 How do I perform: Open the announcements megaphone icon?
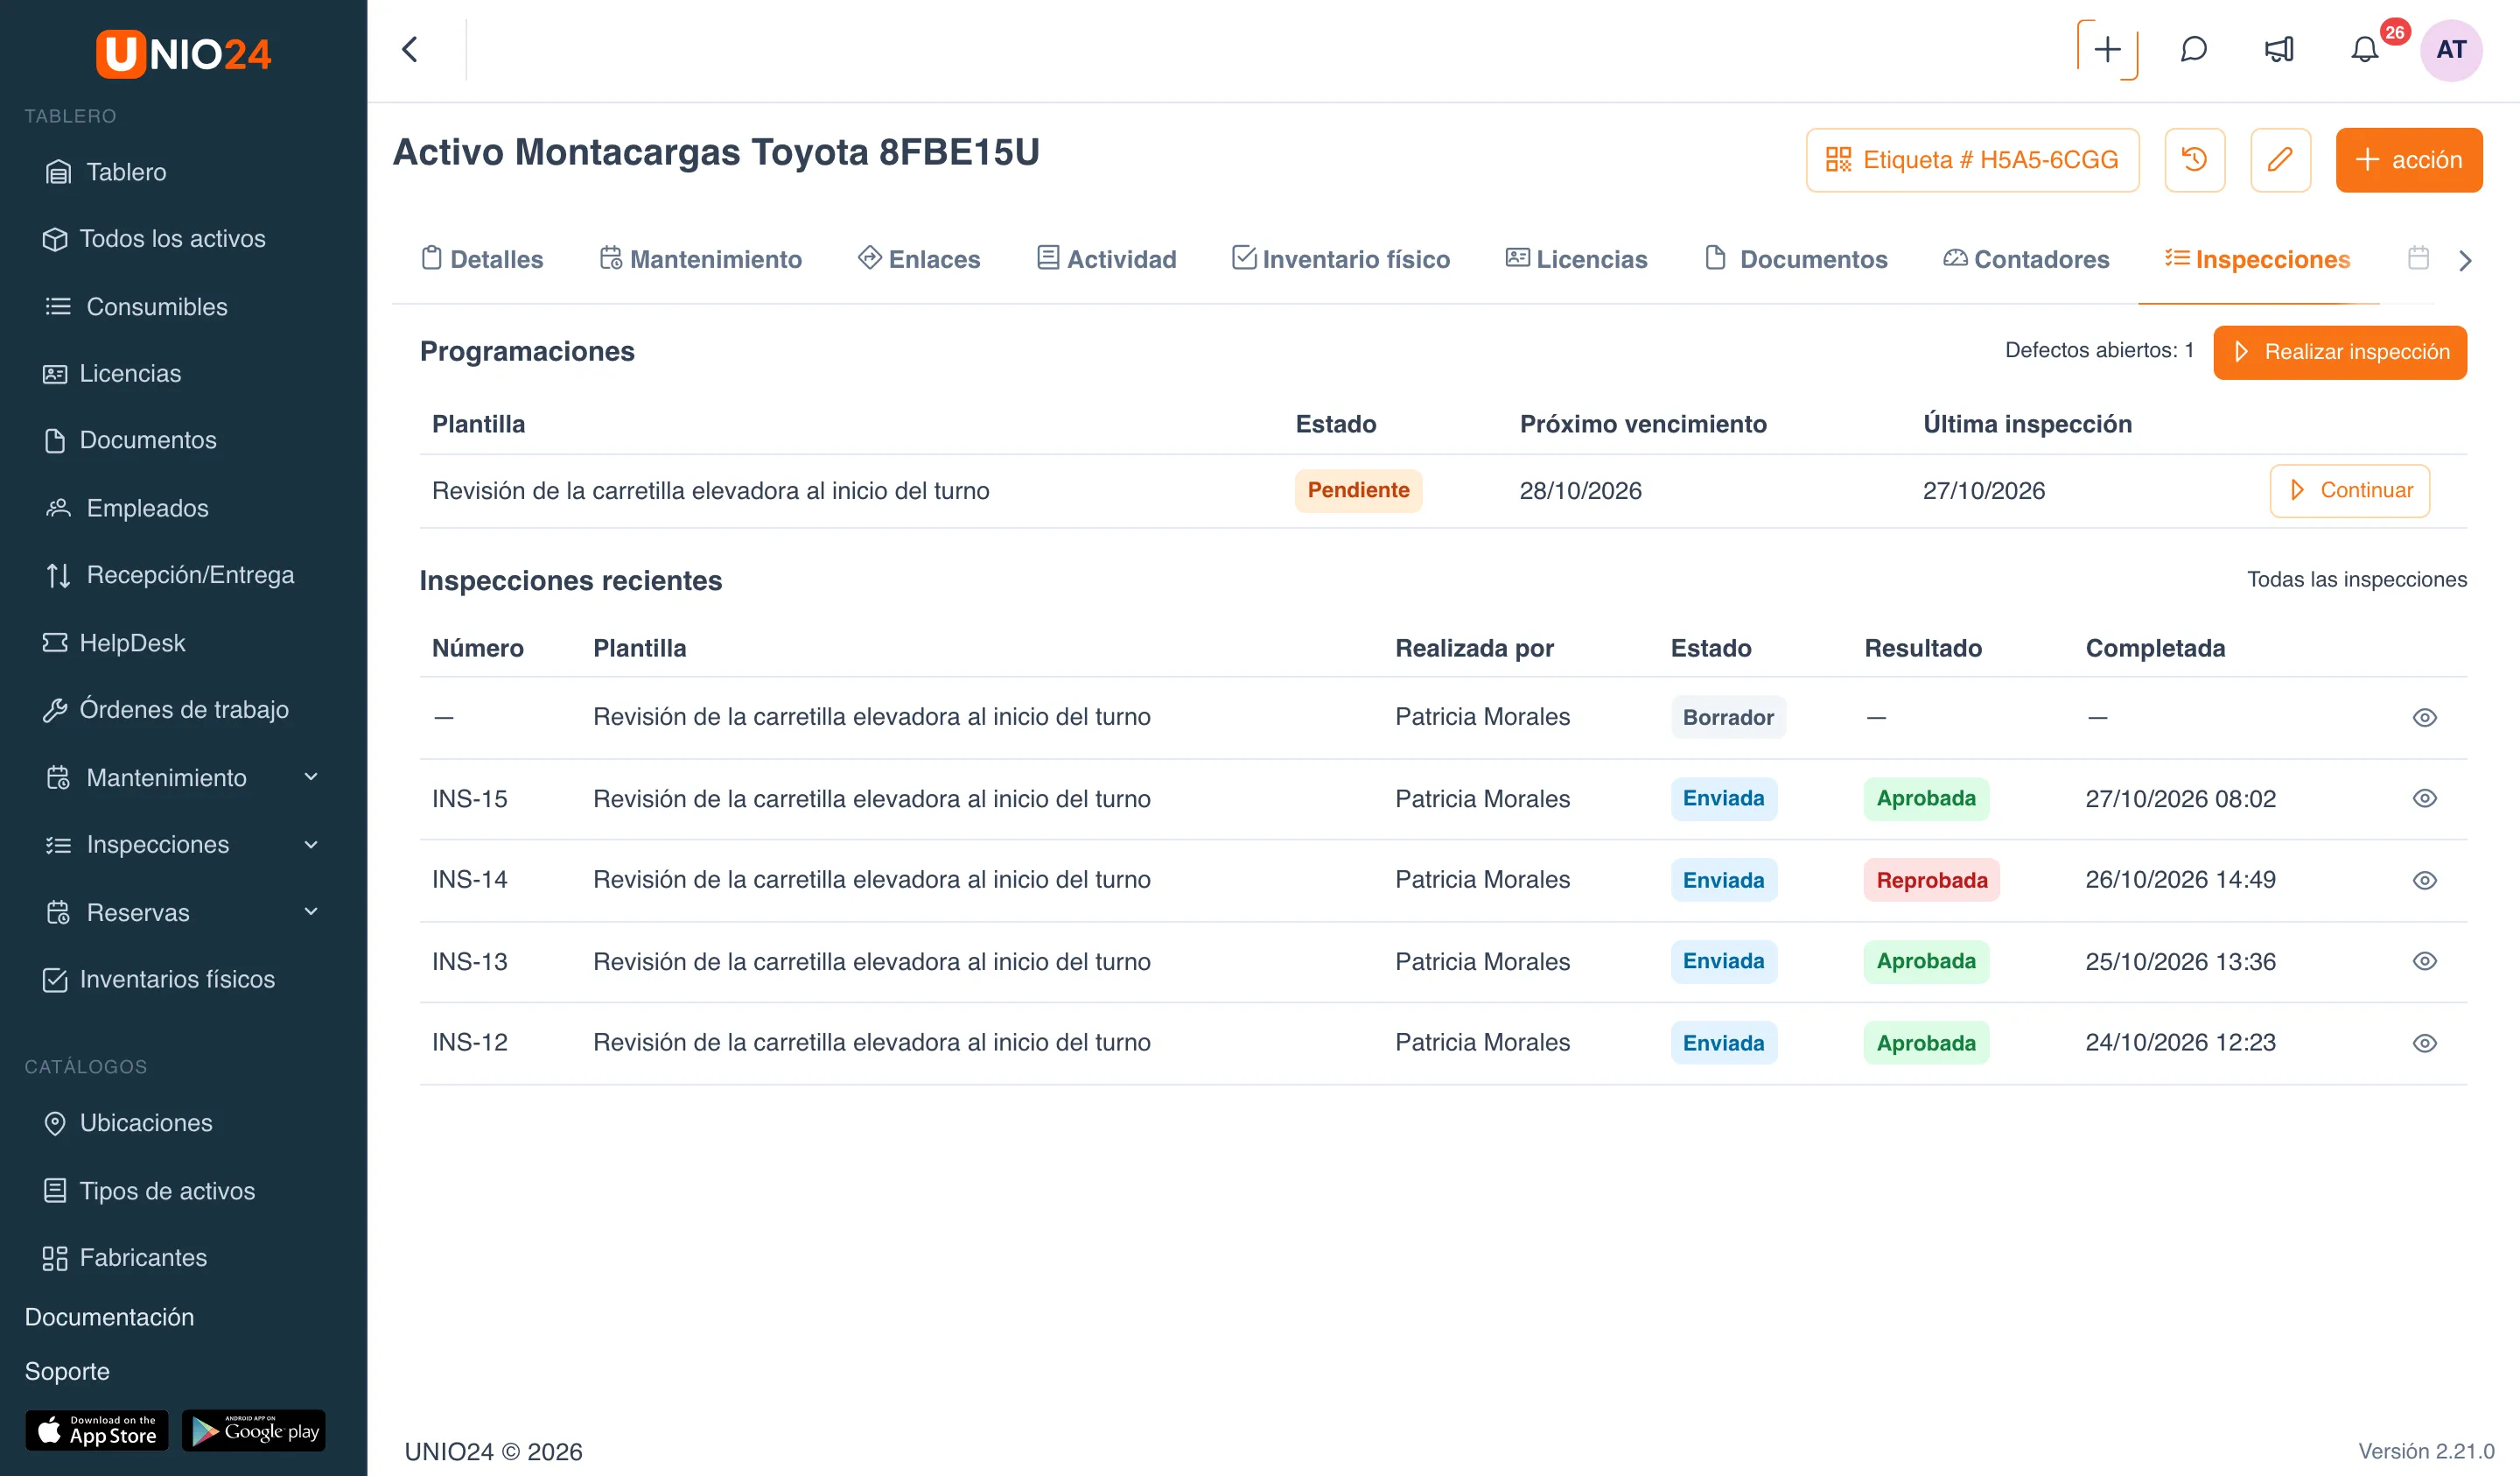point(2279,49)
